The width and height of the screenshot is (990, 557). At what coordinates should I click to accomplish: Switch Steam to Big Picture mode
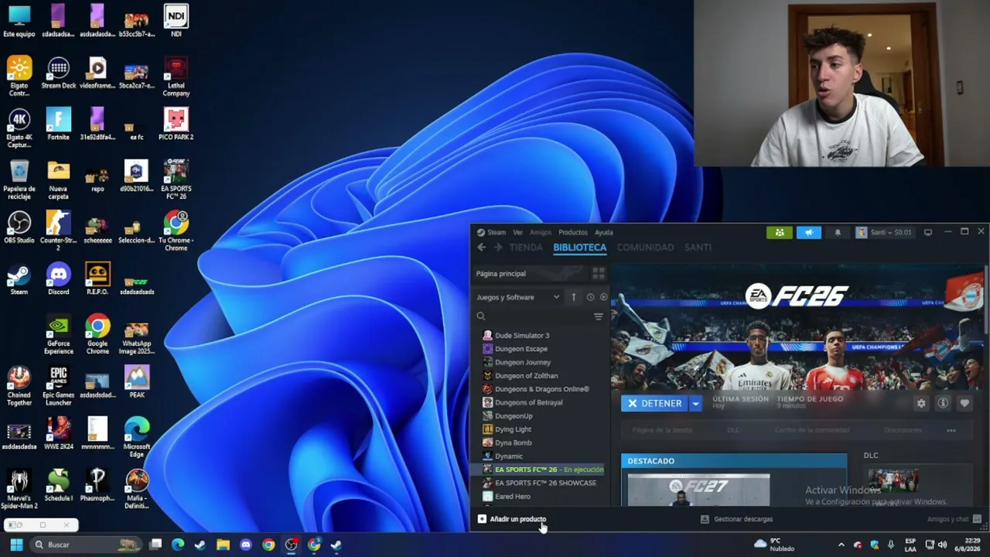(x=927, y=232)
